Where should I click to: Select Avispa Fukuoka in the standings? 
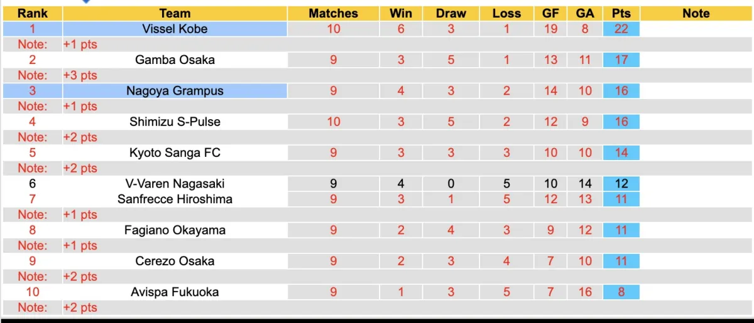175,292
